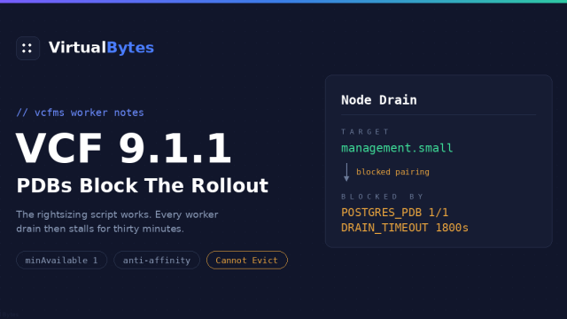Click the blocked pairing label text
This screenshot has width=567, height=319.
click(392, 172)
